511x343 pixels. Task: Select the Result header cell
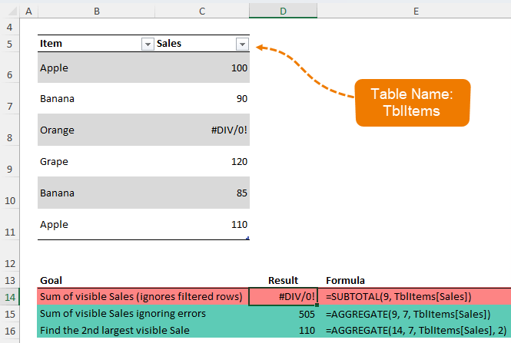coord(283,280)
